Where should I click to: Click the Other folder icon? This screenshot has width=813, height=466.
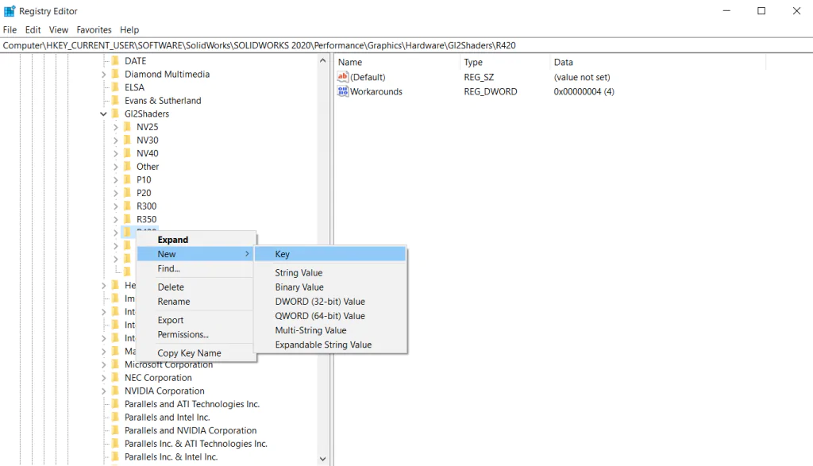[x=127, y=167]
